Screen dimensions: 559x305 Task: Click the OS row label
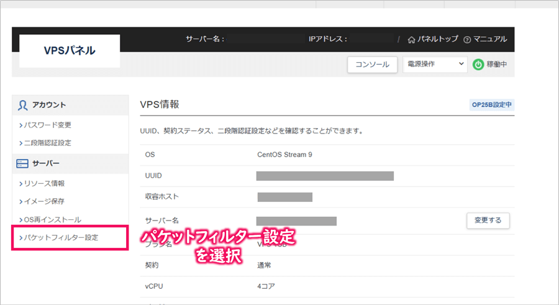point(150,155)
